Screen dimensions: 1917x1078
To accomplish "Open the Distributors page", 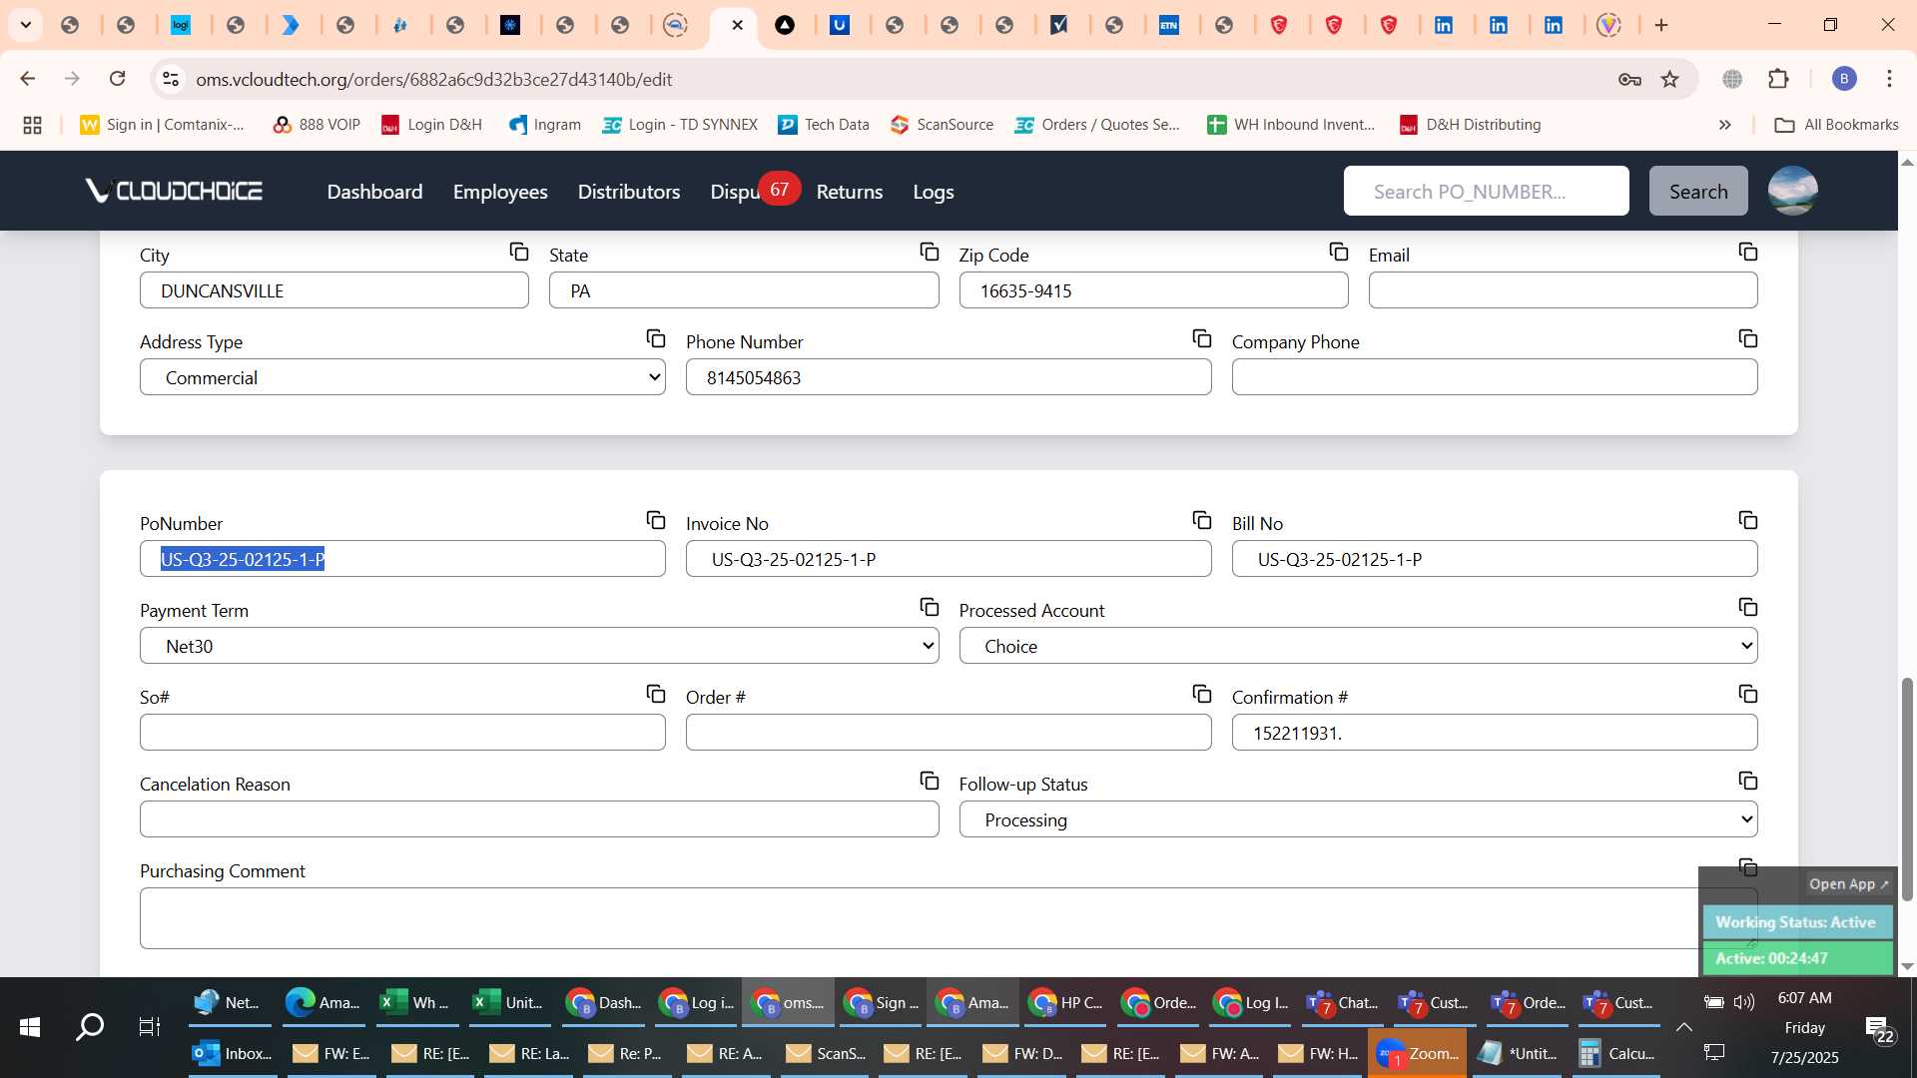I will tap(629, 192).
